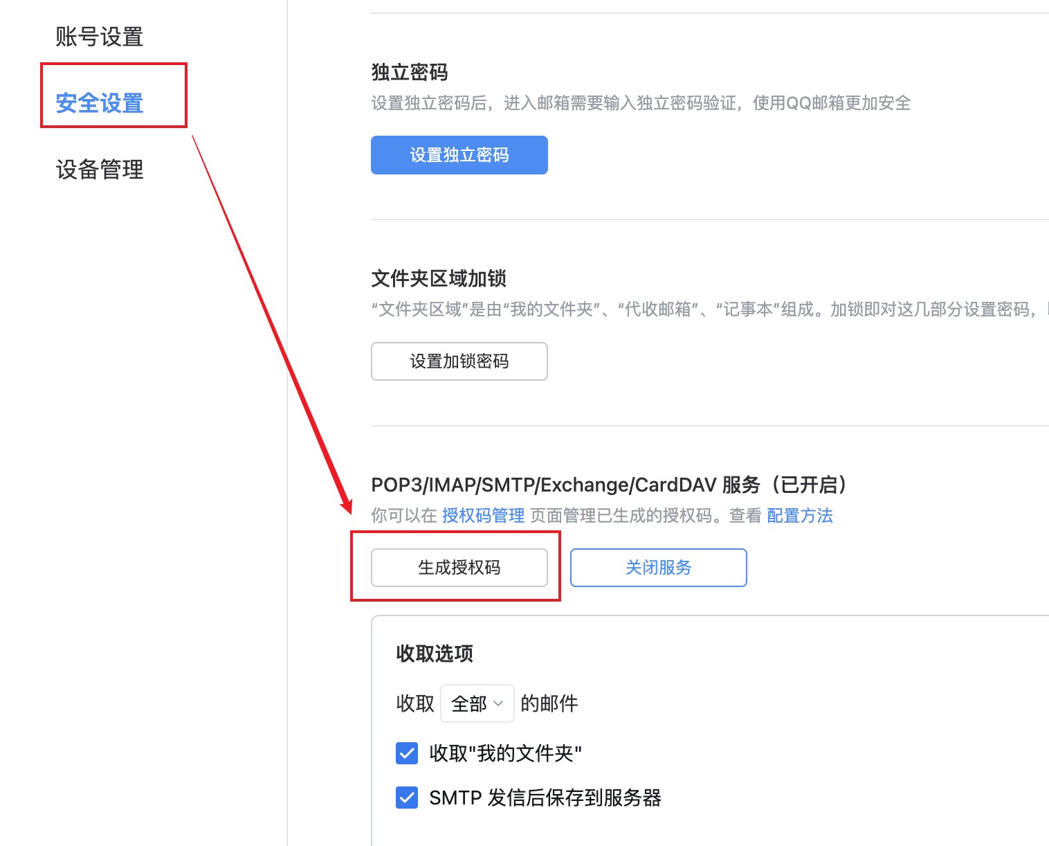Select 安全设置 in the sidebar
This screenshot has height=846, width=1049.
pyautogui.click(x=100, y=103)
